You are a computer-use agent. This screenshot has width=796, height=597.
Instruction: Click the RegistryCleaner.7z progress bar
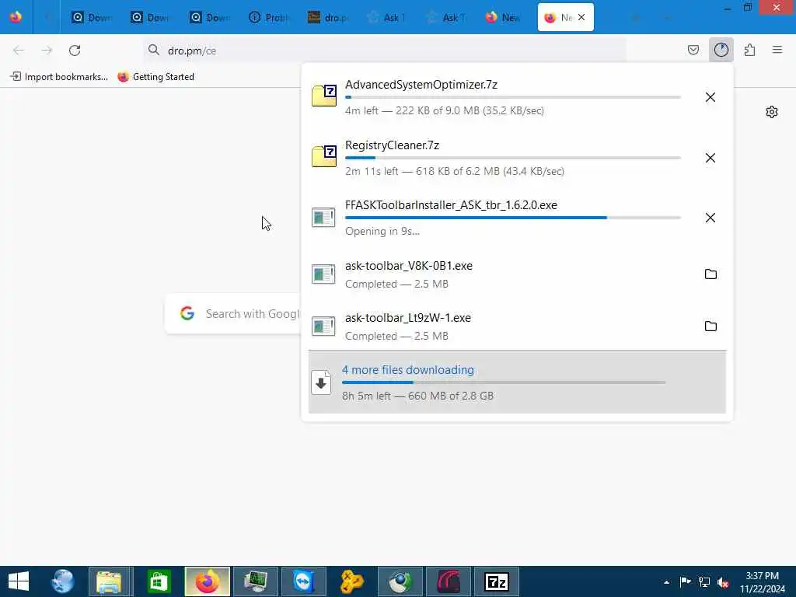[513, 158]
